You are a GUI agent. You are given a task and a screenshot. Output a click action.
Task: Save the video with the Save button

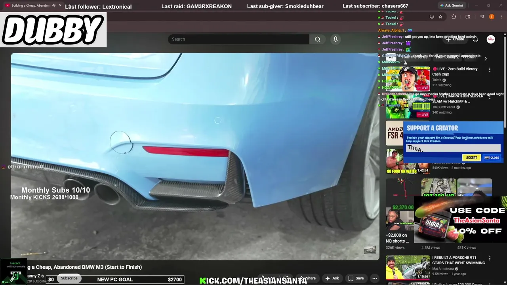pyautogui.click(x=356, y=278)
